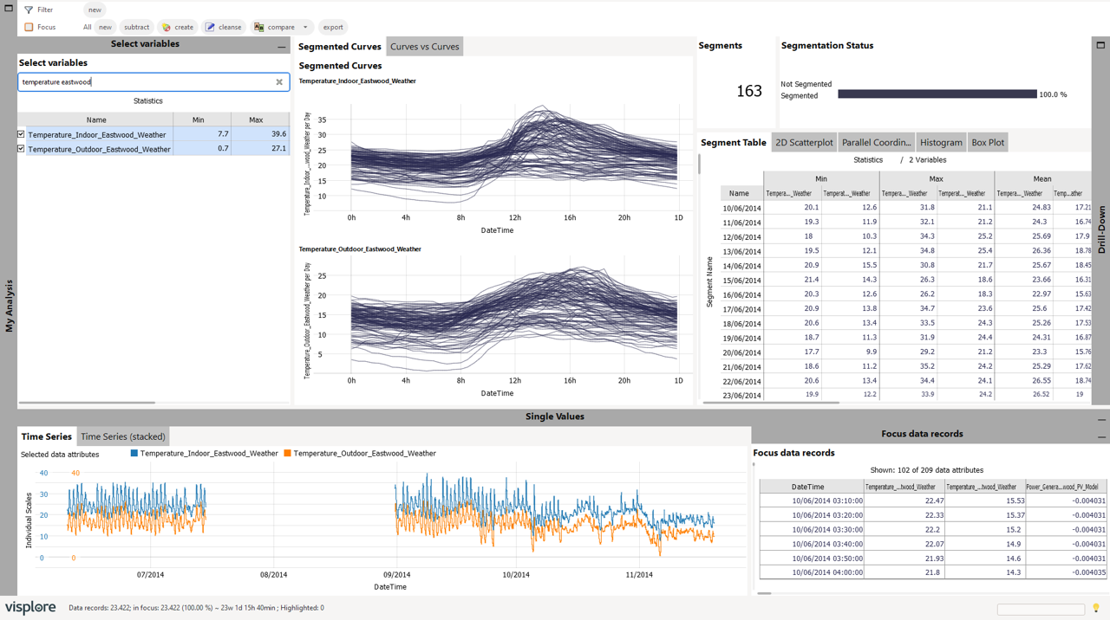Click the lightbulb icon in status bar

pos(1096,609)
